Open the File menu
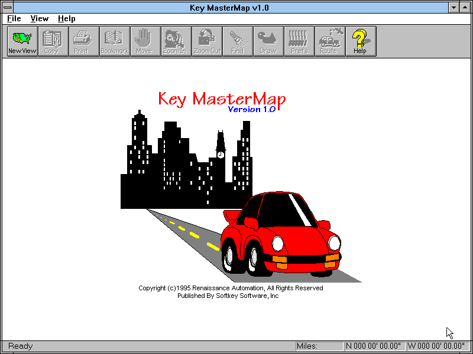Viewport: 473px width, 354px height. [x=14, y=19]
